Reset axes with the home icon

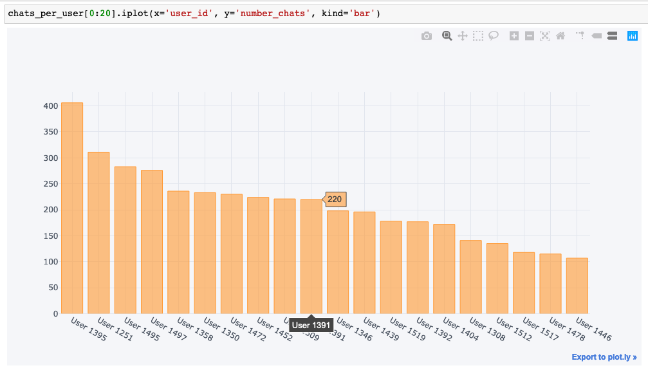(x=560, y=36)
